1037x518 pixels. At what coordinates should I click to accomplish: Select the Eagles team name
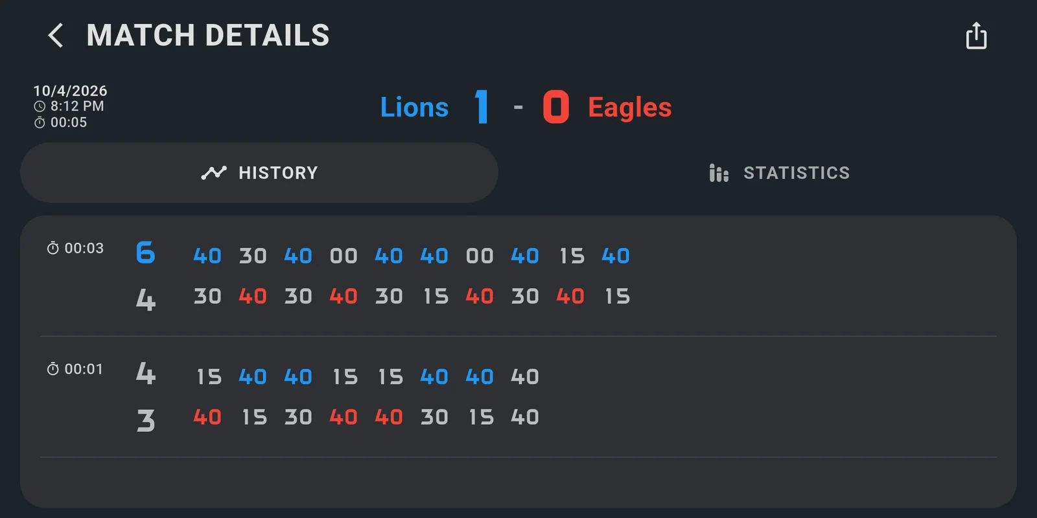point(630,107)
